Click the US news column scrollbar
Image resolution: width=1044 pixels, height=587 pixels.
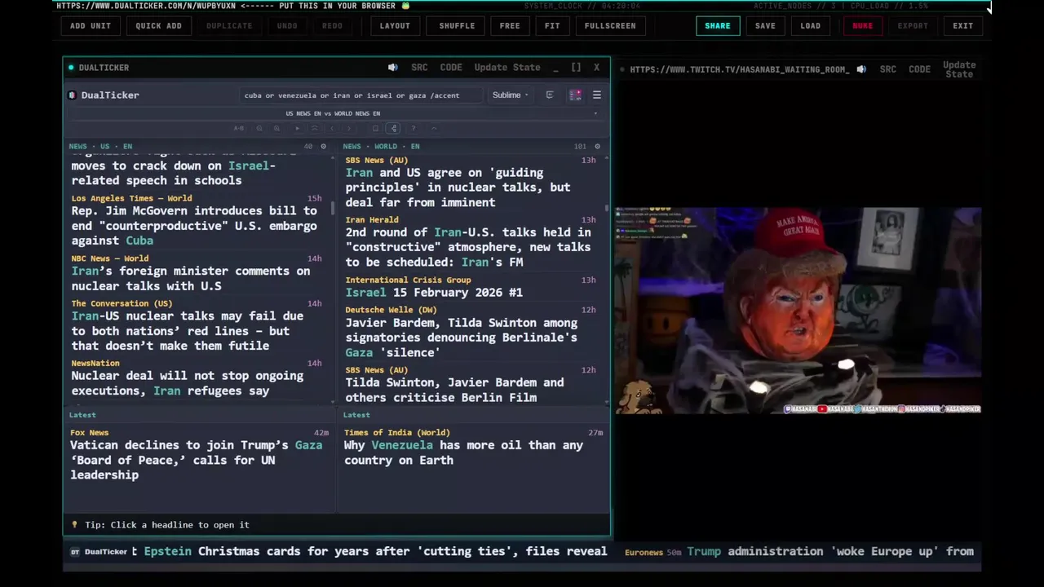332,208
